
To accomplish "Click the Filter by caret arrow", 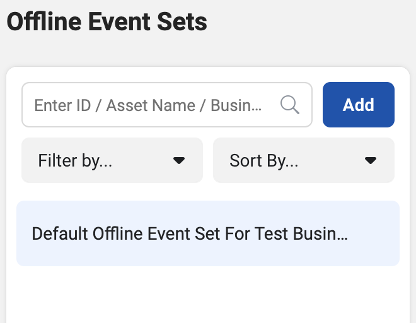I will (179, 160).
